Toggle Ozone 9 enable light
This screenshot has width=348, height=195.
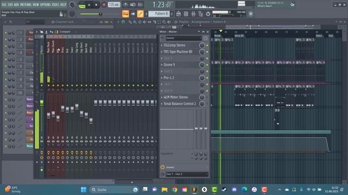pyautogui.click(x=207, y=65)
